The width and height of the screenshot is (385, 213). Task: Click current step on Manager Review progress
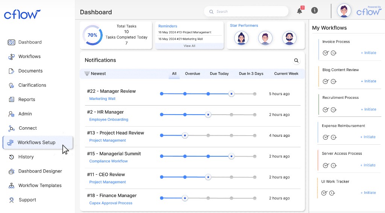point(231,94)
